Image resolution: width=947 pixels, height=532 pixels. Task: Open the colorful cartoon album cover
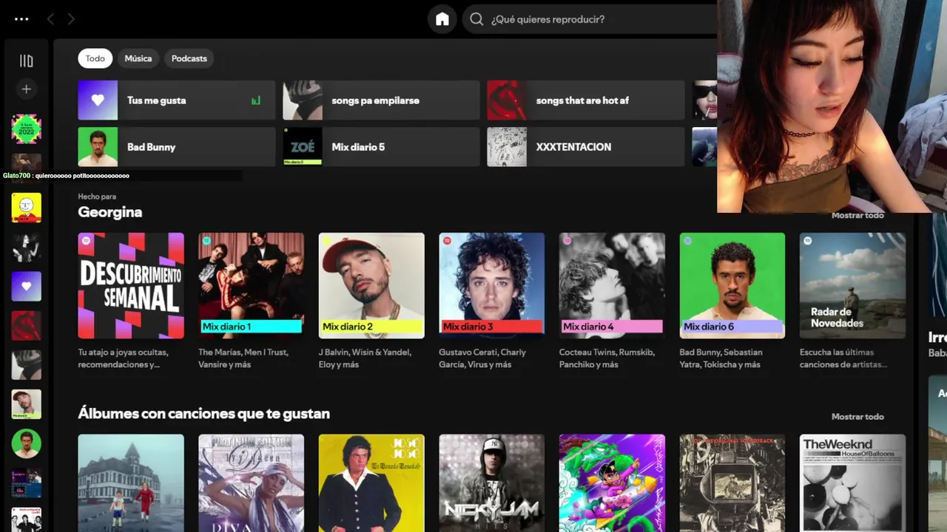[x=612, y=483]
